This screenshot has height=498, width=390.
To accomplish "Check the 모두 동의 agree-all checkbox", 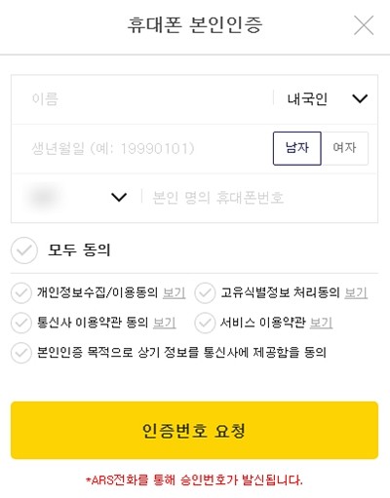I will click(24, 250).
